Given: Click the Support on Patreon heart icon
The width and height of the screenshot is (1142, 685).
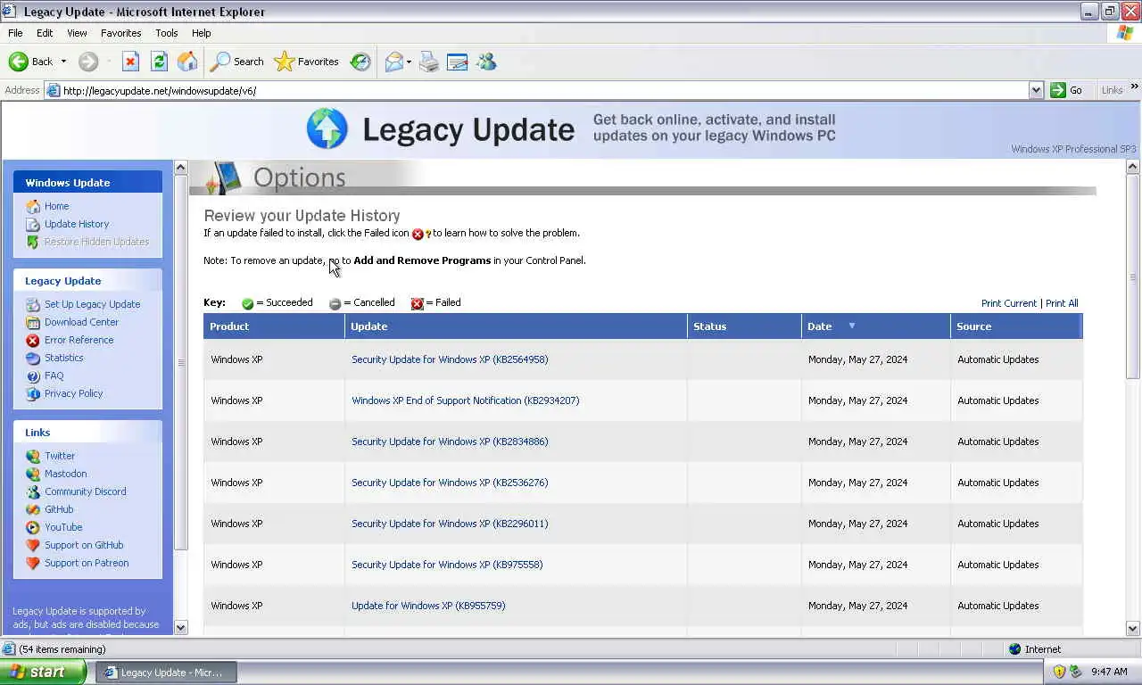Looking at the screenshot, I should pos(33,563).
